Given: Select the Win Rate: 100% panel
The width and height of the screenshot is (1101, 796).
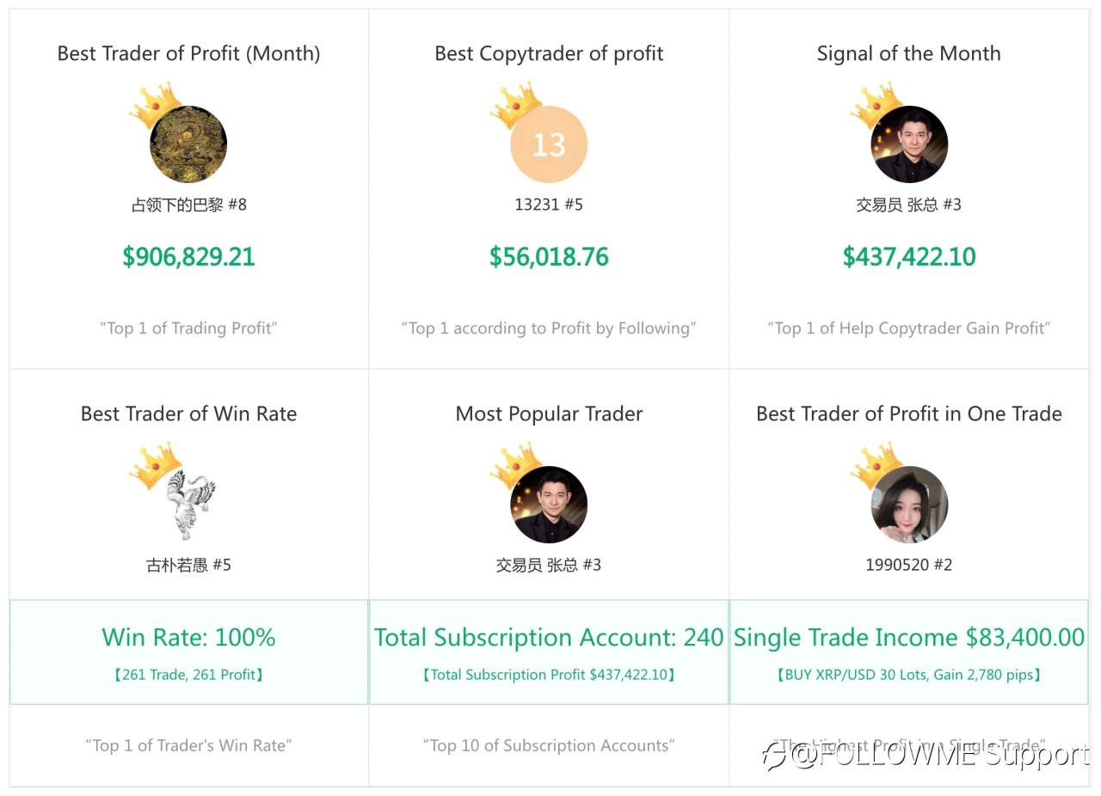Looking at the screenshot, I should point(188,652).
